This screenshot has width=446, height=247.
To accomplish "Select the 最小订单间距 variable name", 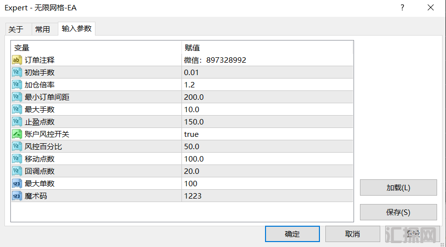I will [47, 97].
